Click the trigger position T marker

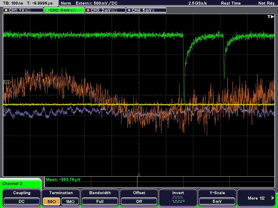coord(271,17)
